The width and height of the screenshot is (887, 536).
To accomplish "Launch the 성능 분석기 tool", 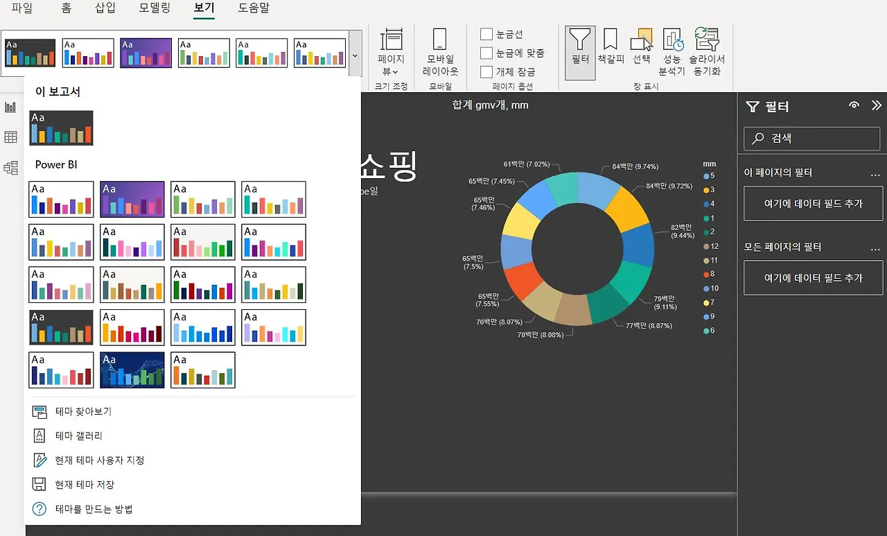I will coord(671,52).
